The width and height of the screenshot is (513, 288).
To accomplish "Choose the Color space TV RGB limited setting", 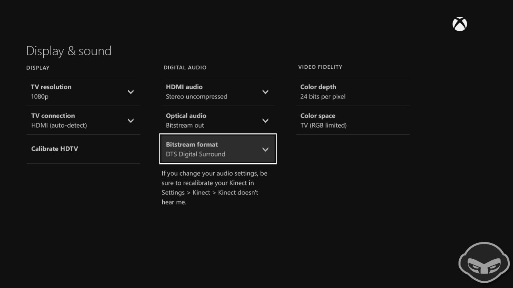I will click(x=353, y=120).
